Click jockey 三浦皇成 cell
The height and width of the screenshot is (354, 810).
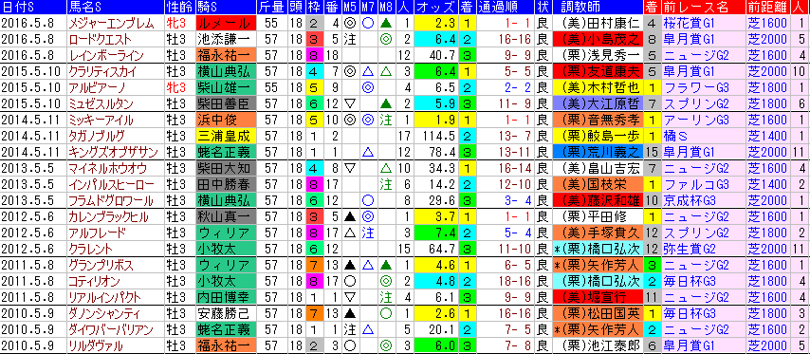pos(226,136)
